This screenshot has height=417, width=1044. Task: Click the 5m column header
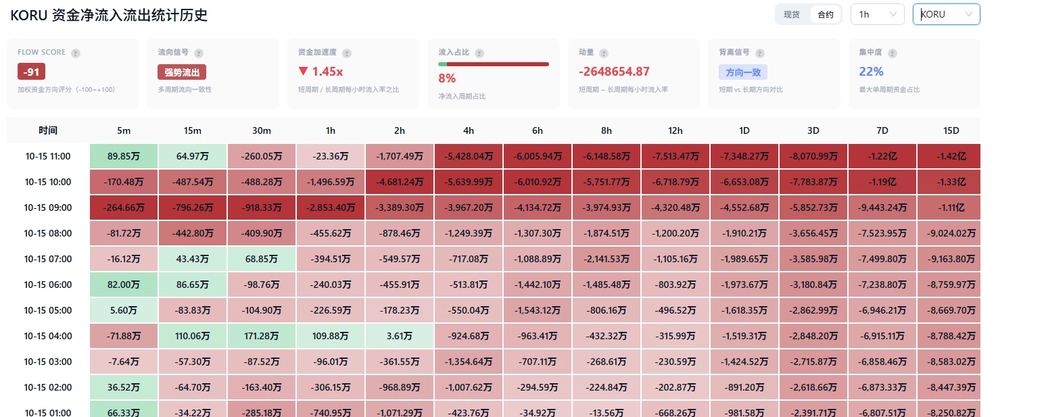click(x=124, y=130)
